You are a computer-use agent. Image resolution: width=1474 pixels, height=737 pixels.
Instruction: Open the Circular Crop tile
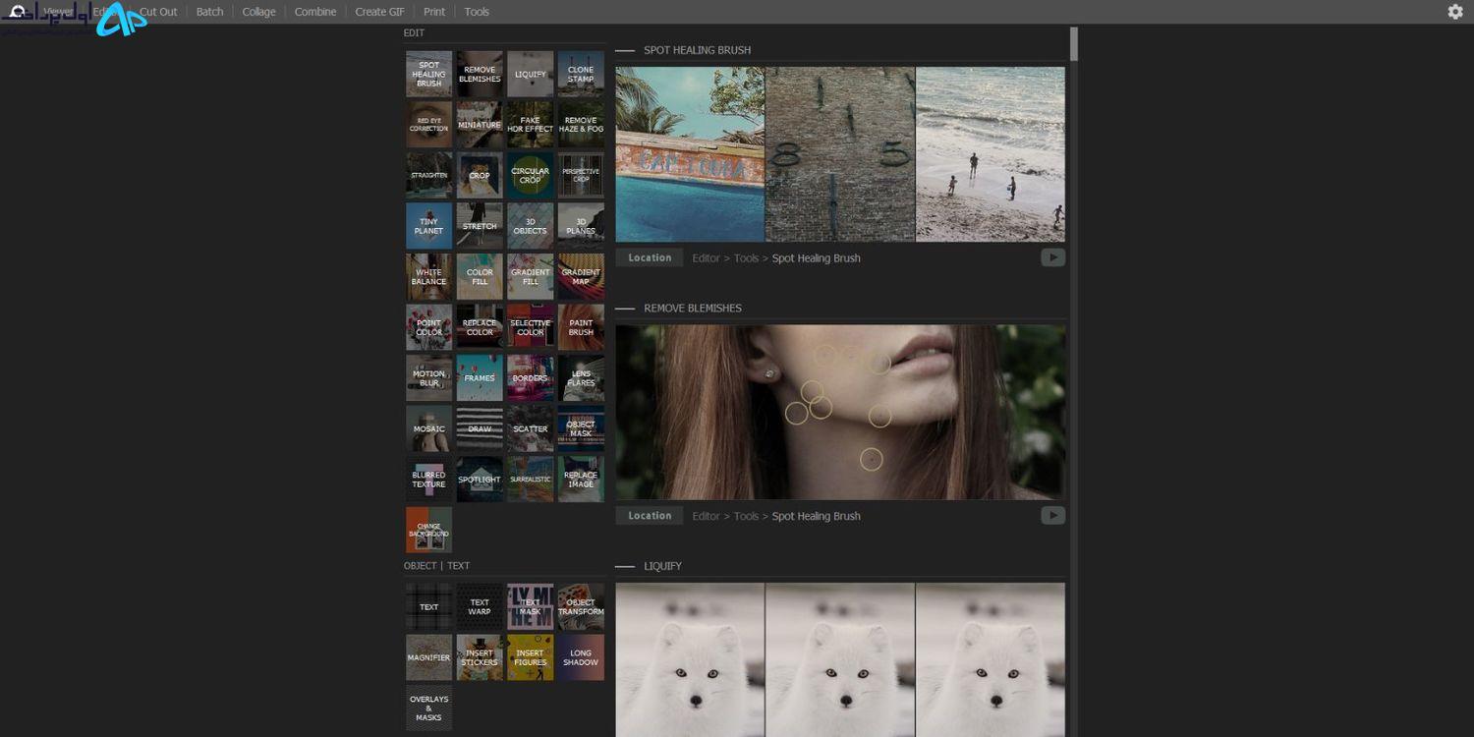click(x=531, y=175)
